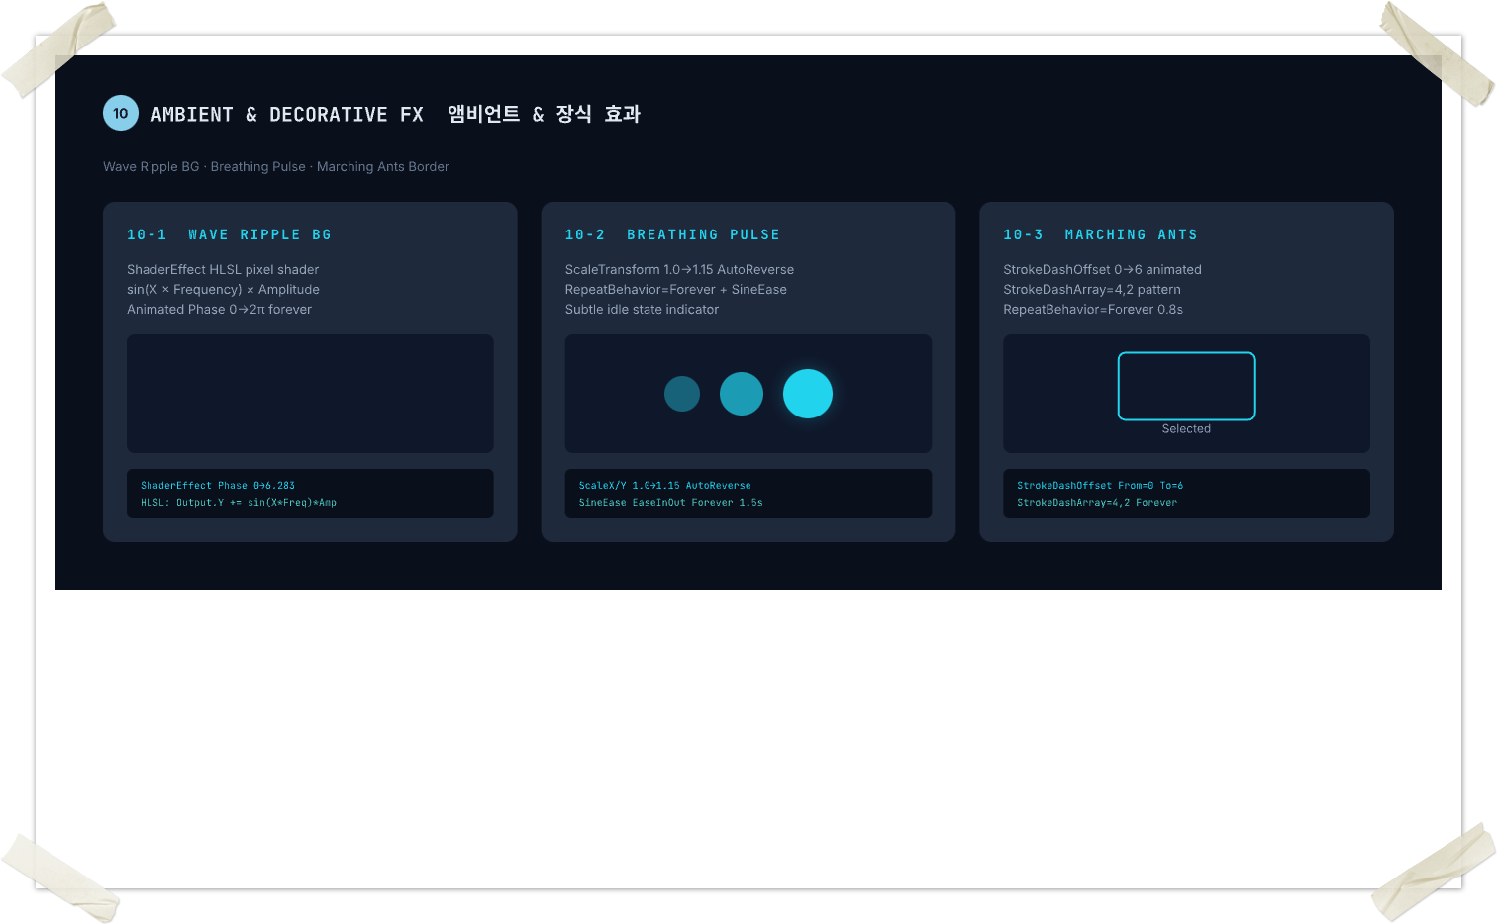Click the Wave Ripple BG subtitle line
Image resolution: width=1497 pixels, height=924 pixels.
click(276, 167)
